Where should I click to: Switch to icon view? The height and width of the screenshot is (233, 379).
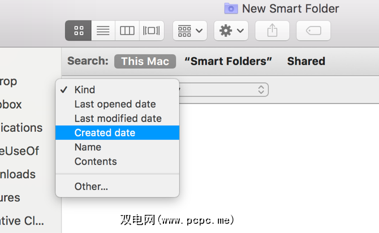coord(78,31)
